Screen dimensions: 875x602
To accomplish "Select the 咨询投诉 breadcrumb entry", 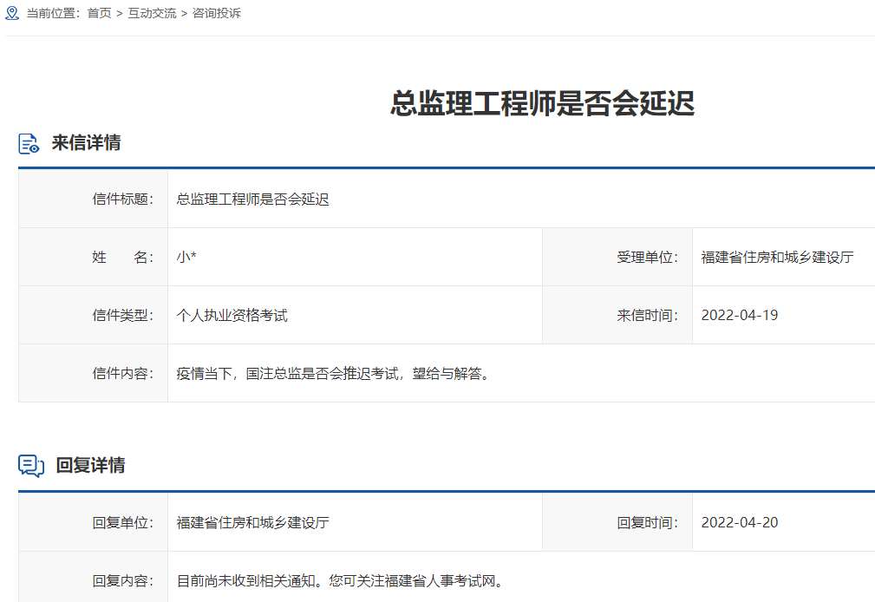I will 216,13.
